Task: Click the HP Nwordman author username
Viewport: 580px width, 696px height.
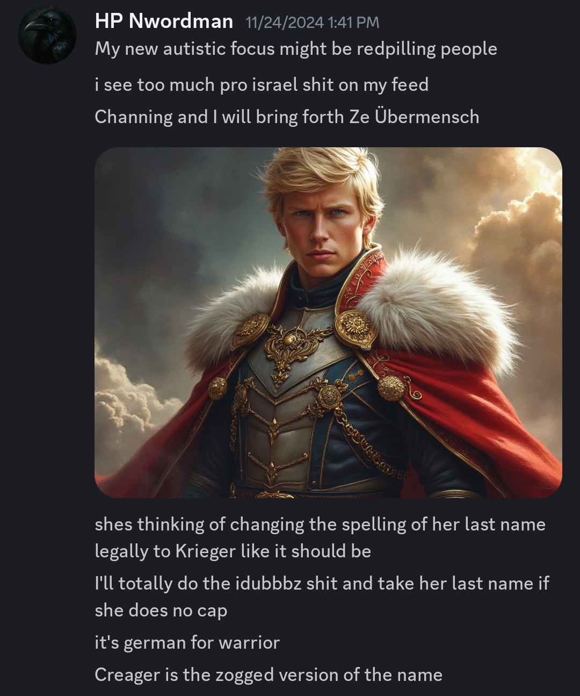Action: pos(164,21)
